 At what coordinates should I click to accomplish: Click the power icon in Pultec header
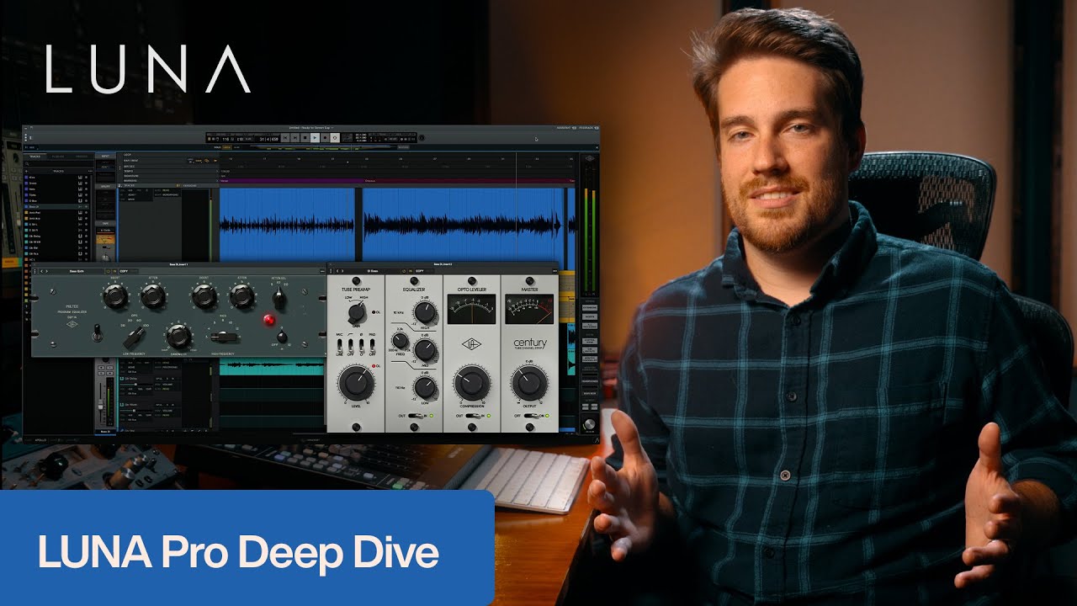point(108,271)
